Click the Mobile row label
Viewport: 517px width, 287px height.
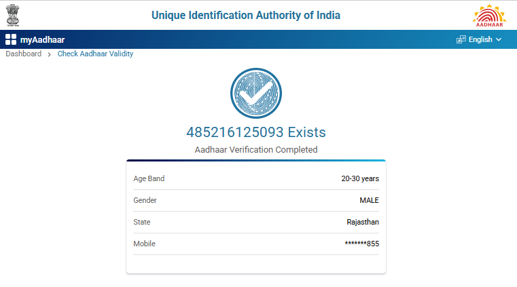144,244
